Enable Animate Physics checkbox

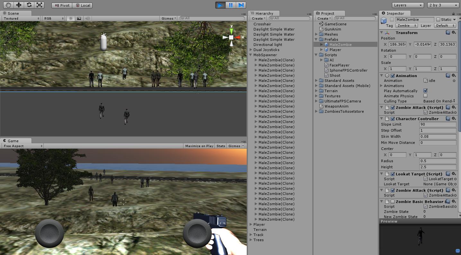click(x=425, y=96)
